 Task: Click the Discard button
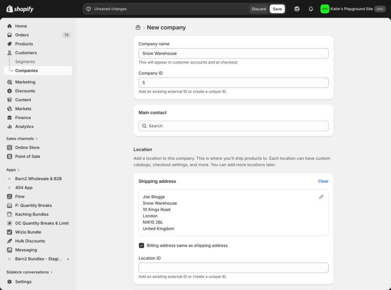(258, 9)
